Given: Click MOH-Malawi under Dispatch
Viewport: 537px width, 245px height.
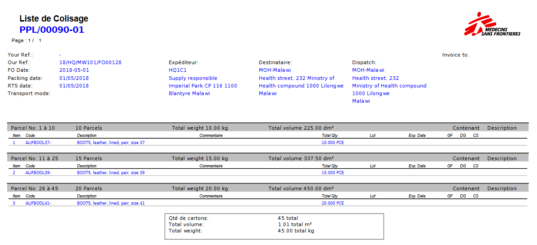Looking at the screenshot, I should point(368,70).
